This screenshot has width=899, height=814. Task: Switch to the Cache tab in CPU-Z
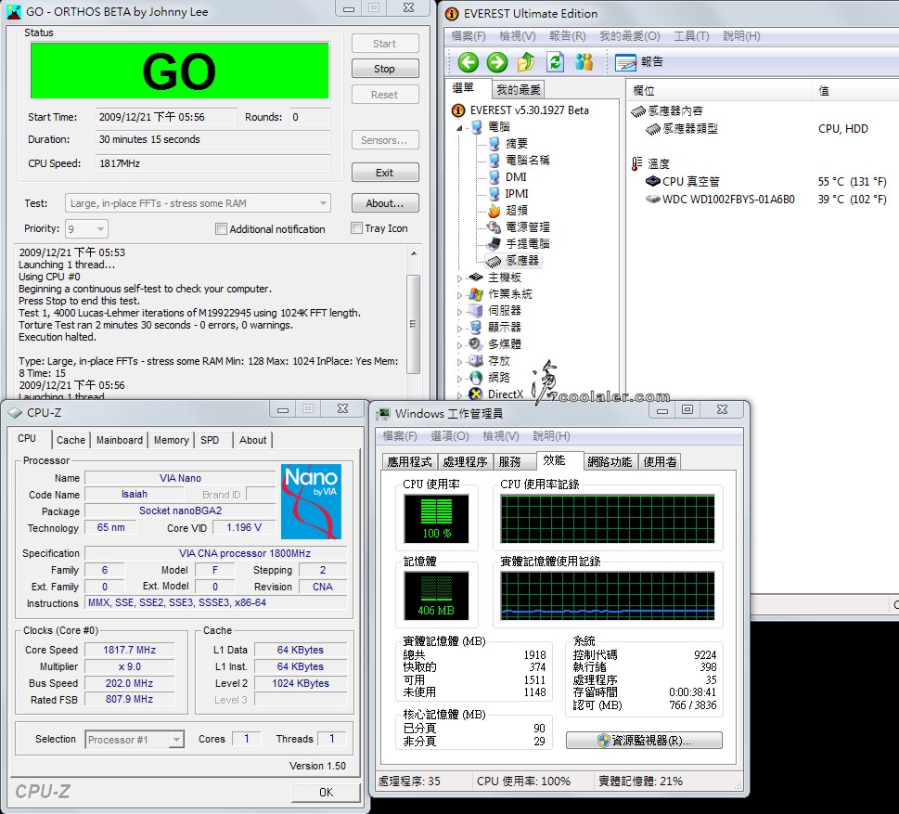71,440
